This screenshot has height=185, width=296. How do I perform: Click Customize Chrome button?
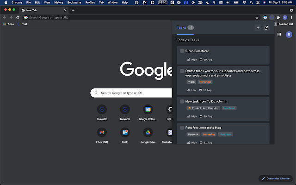click(x=276, y=179)
